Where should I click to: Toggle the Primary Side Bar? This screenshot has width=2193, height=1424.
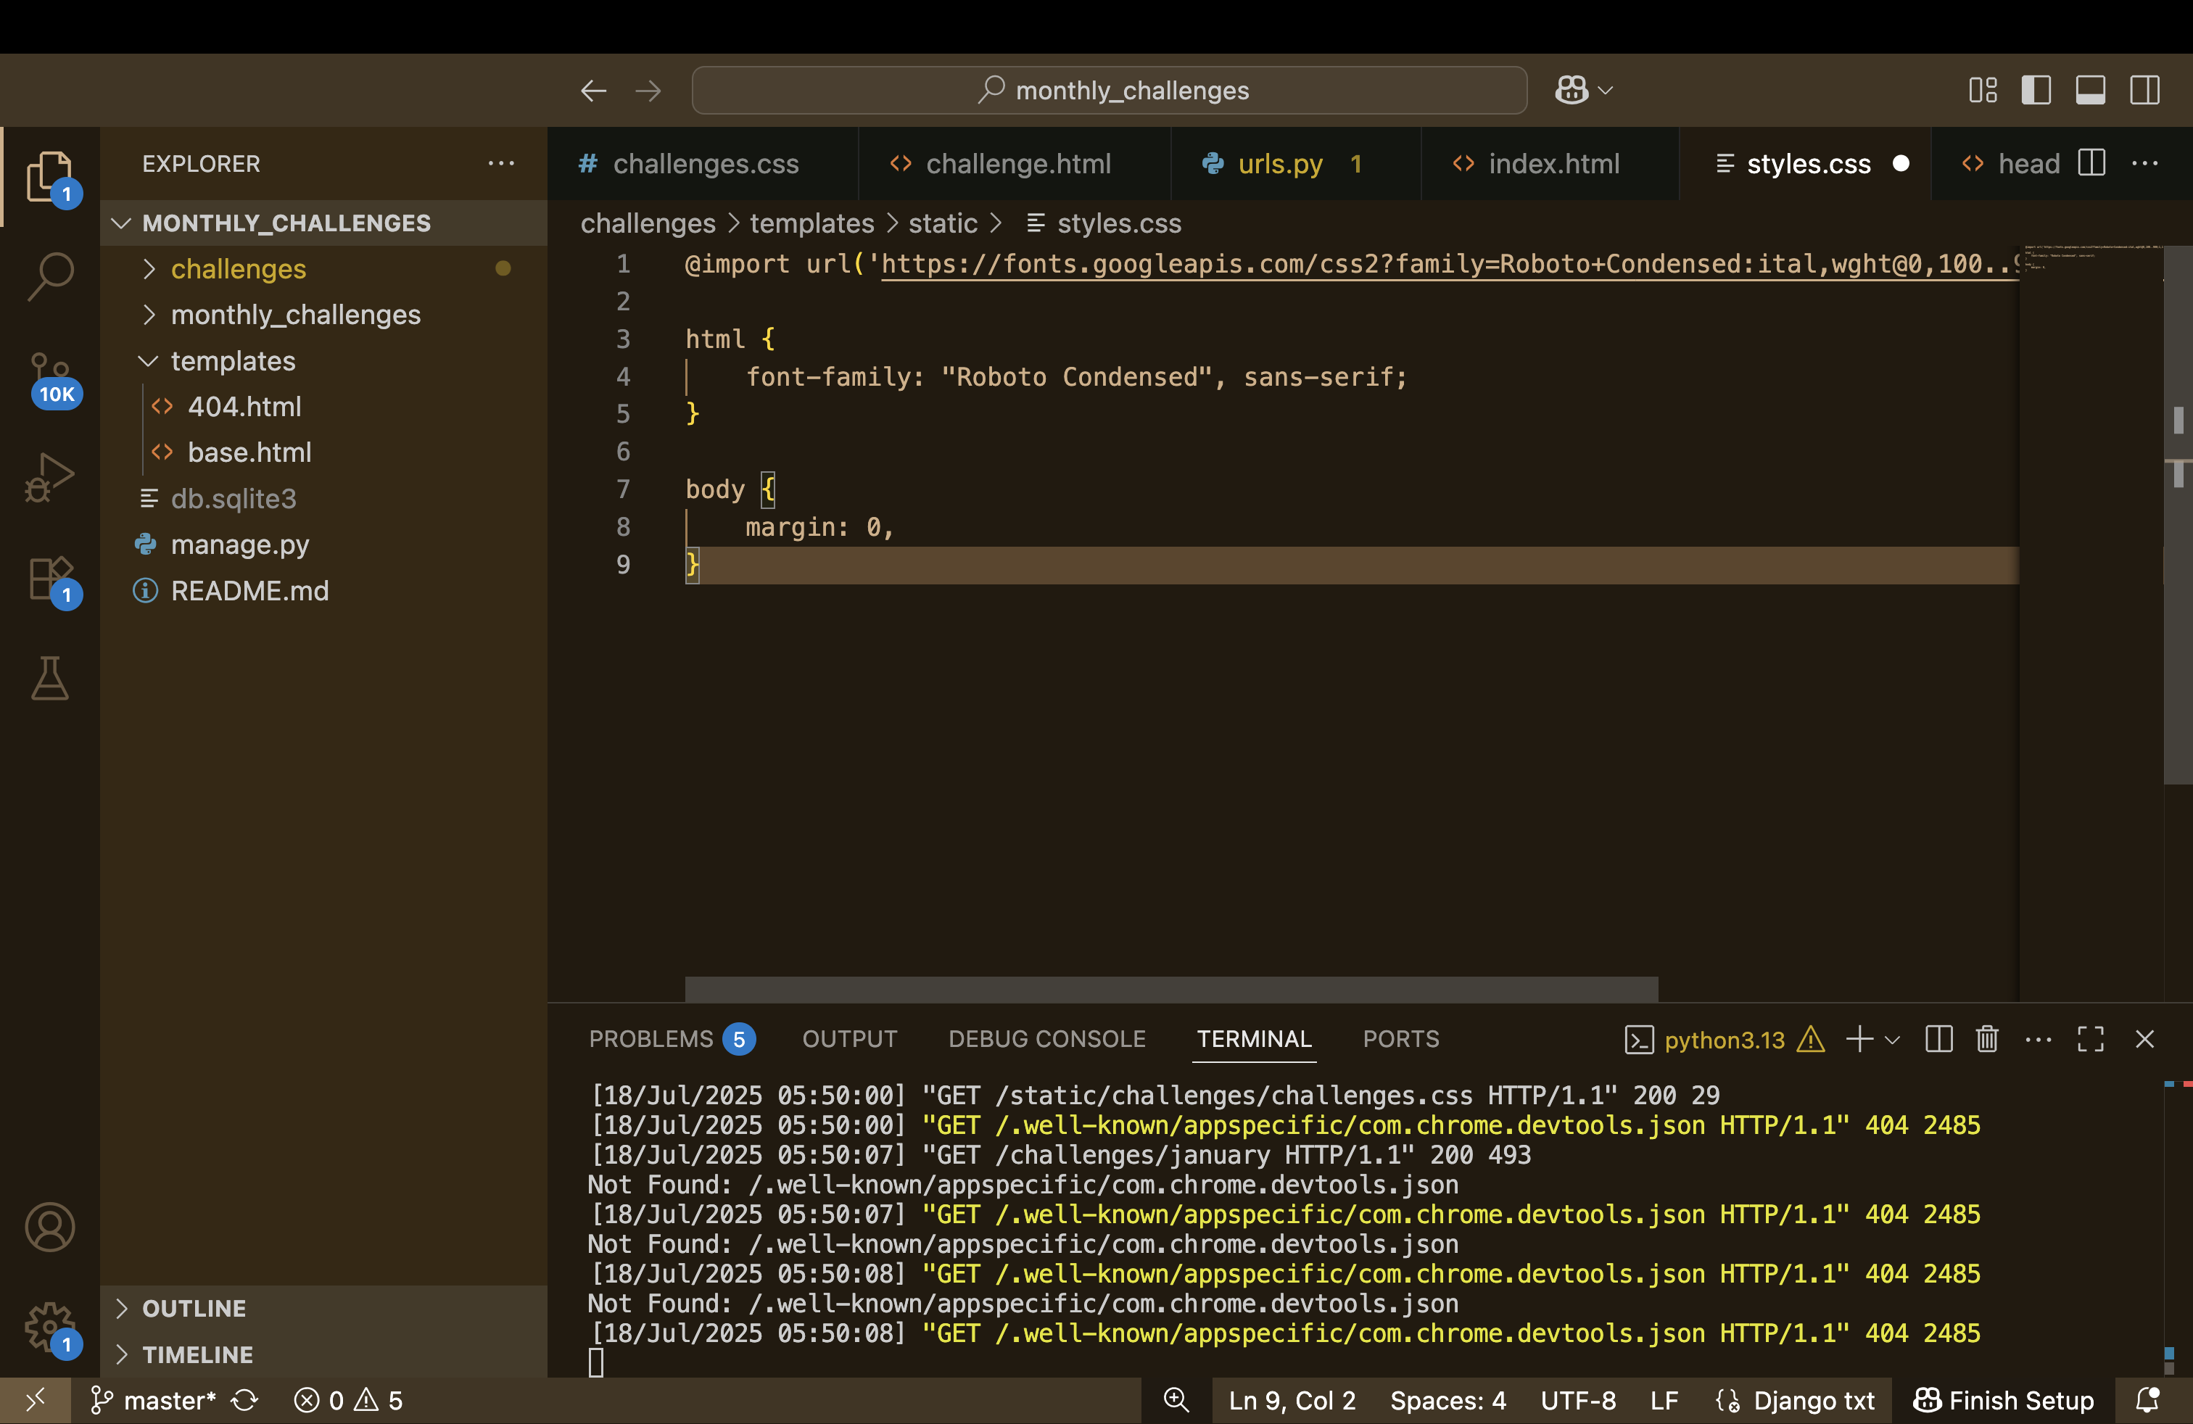[2036, 90]
